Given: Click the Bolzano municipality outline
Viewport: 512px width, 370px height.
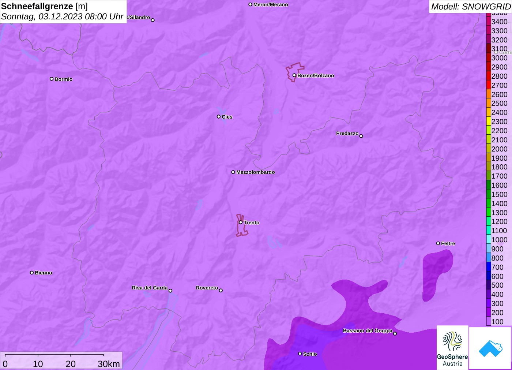Looking at the screenshot, I should click(294, 72).
